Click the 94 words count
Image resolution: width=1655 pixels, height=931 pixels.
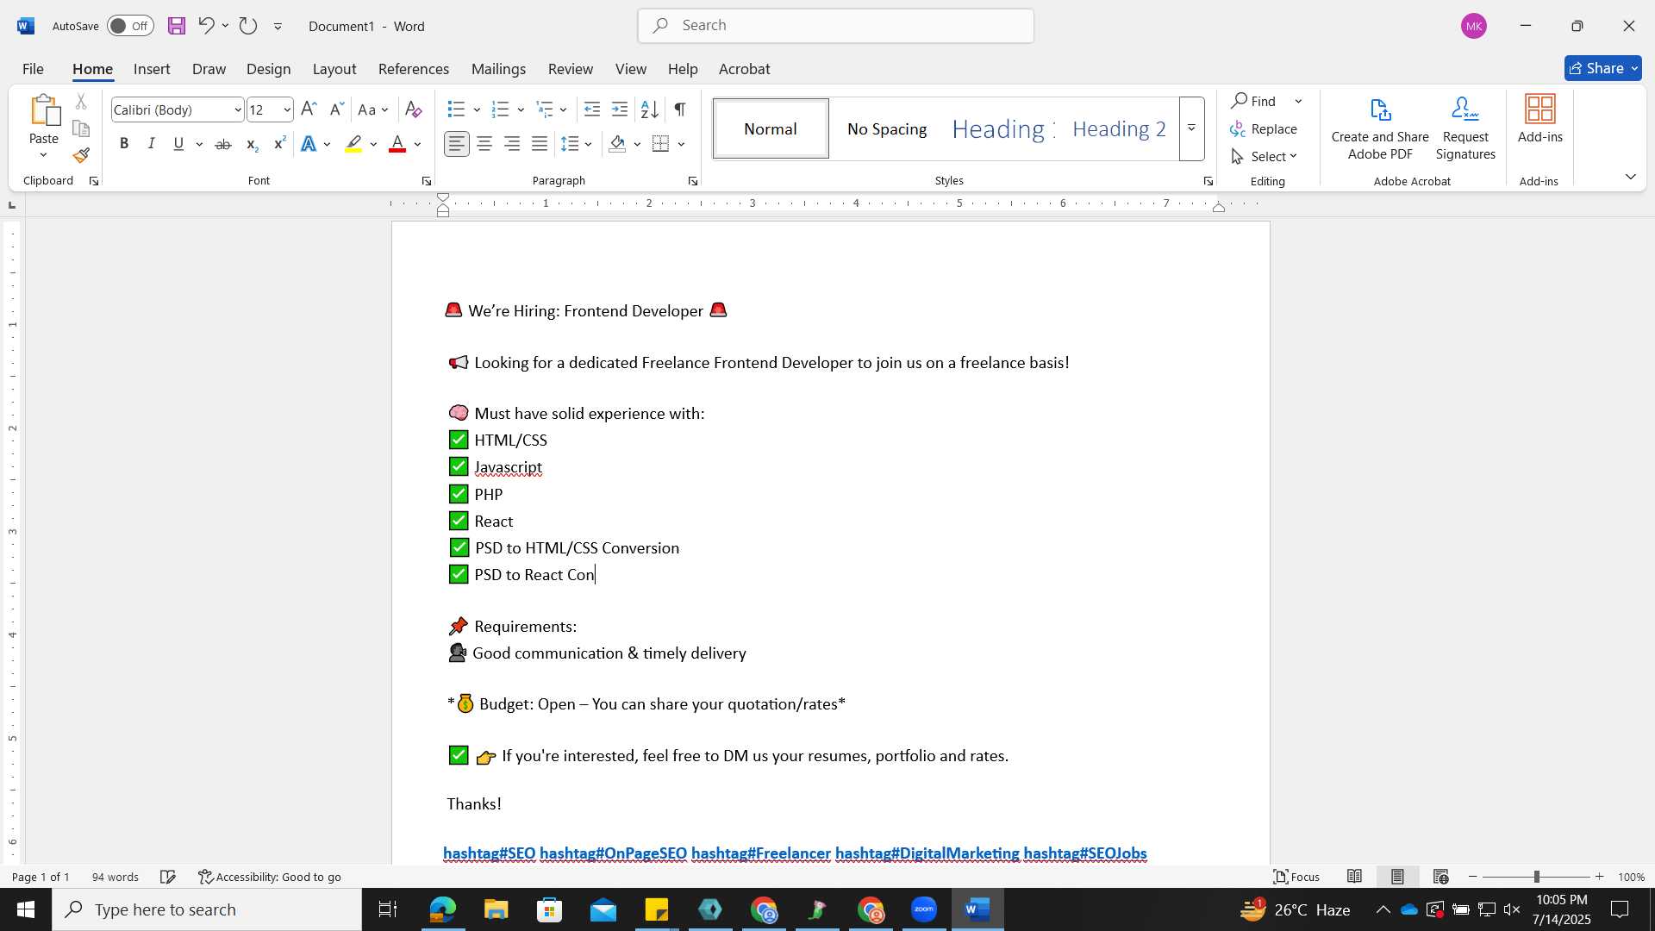click(116, 877)
